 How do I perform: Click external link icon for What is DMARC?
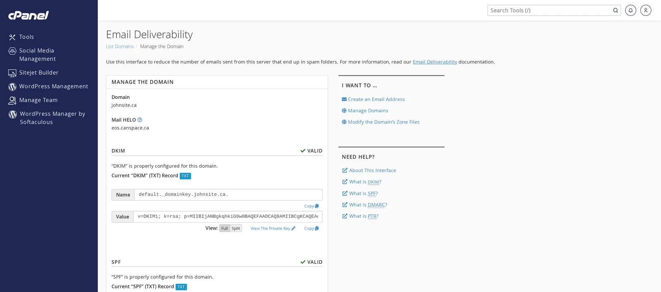[345, 205]
